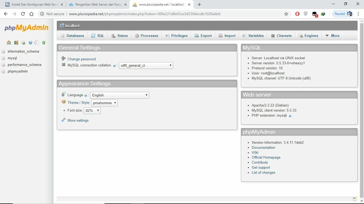Open the Import tab
364x204 pixels.
[227, 36]
